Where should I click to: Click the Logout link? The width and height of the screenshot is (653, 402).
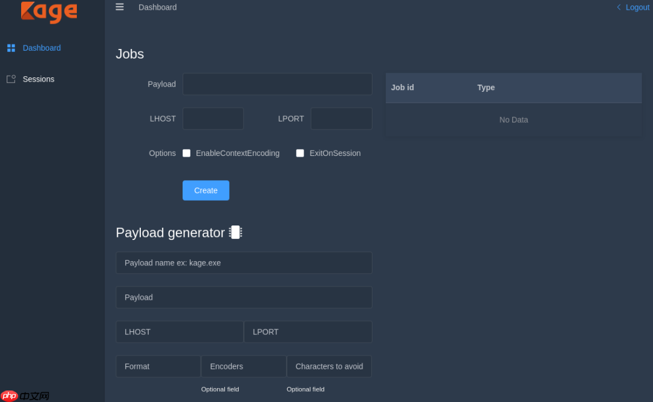(637, 7)
